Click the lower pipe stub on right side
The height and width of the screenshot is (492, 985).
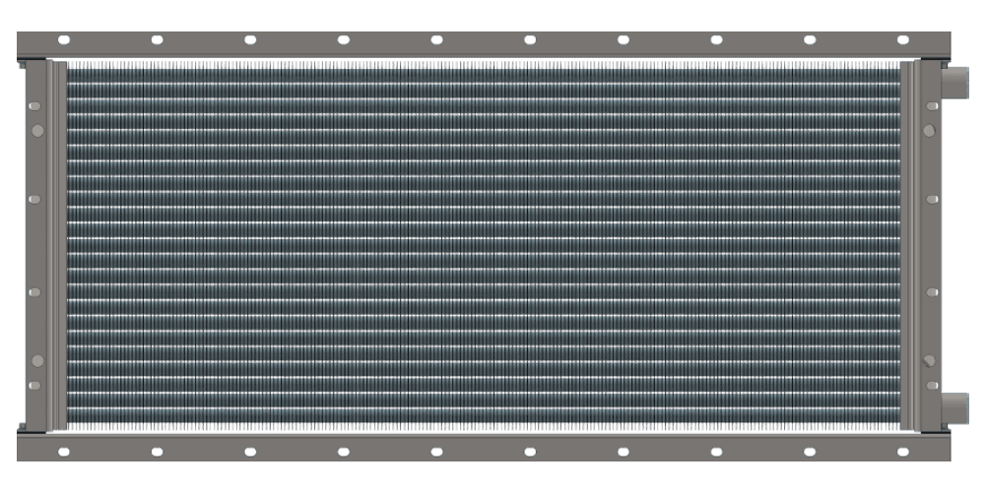tap(955, 404)
